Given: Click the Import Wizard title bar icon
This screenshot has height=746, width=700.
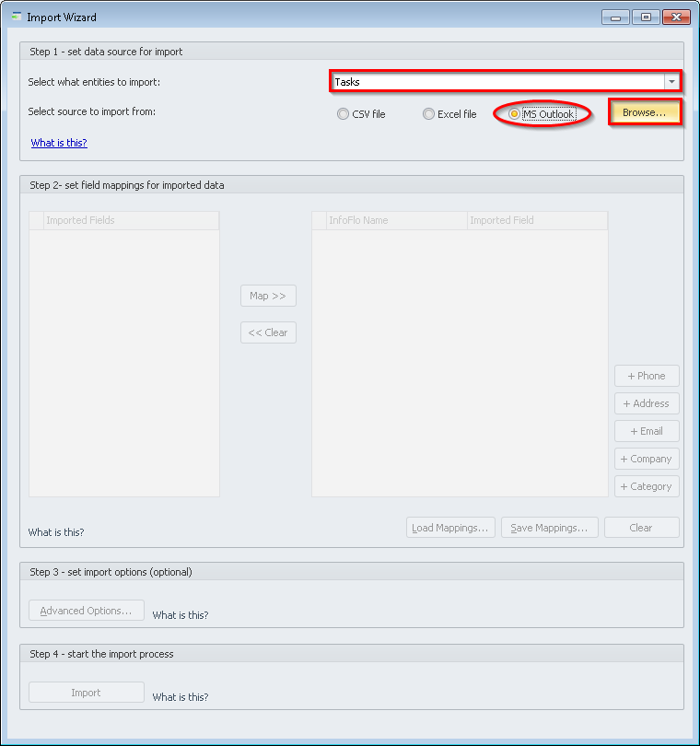Looking at the screenshot, I should click(x=16, y=17).
